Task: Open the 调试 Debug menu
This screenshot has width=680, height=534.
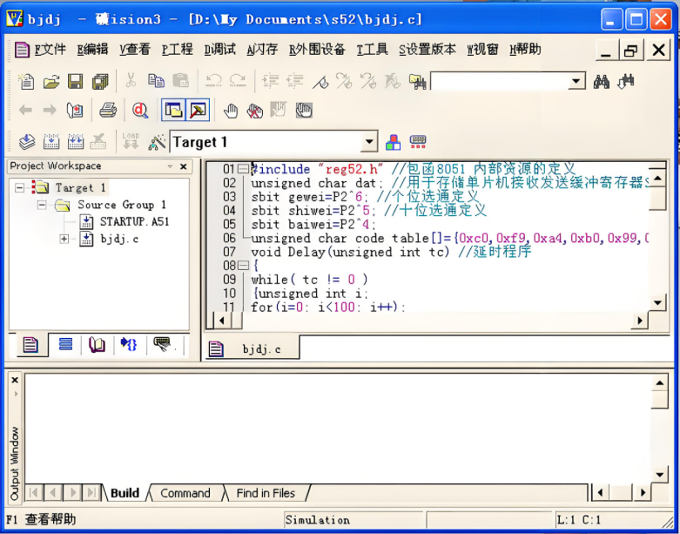Action: (220, 50)
